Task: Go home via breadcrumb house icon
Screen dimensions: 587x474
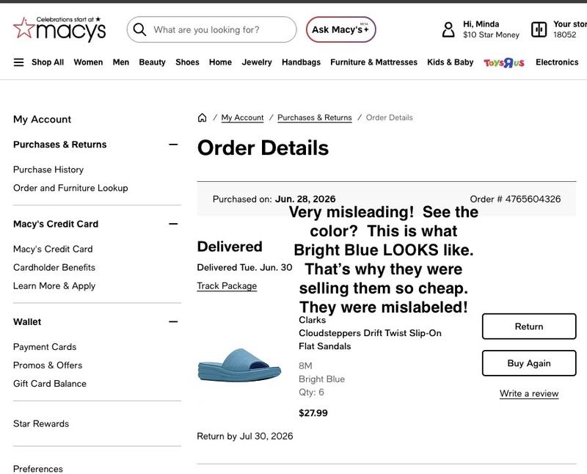Action: pos(203,117)
